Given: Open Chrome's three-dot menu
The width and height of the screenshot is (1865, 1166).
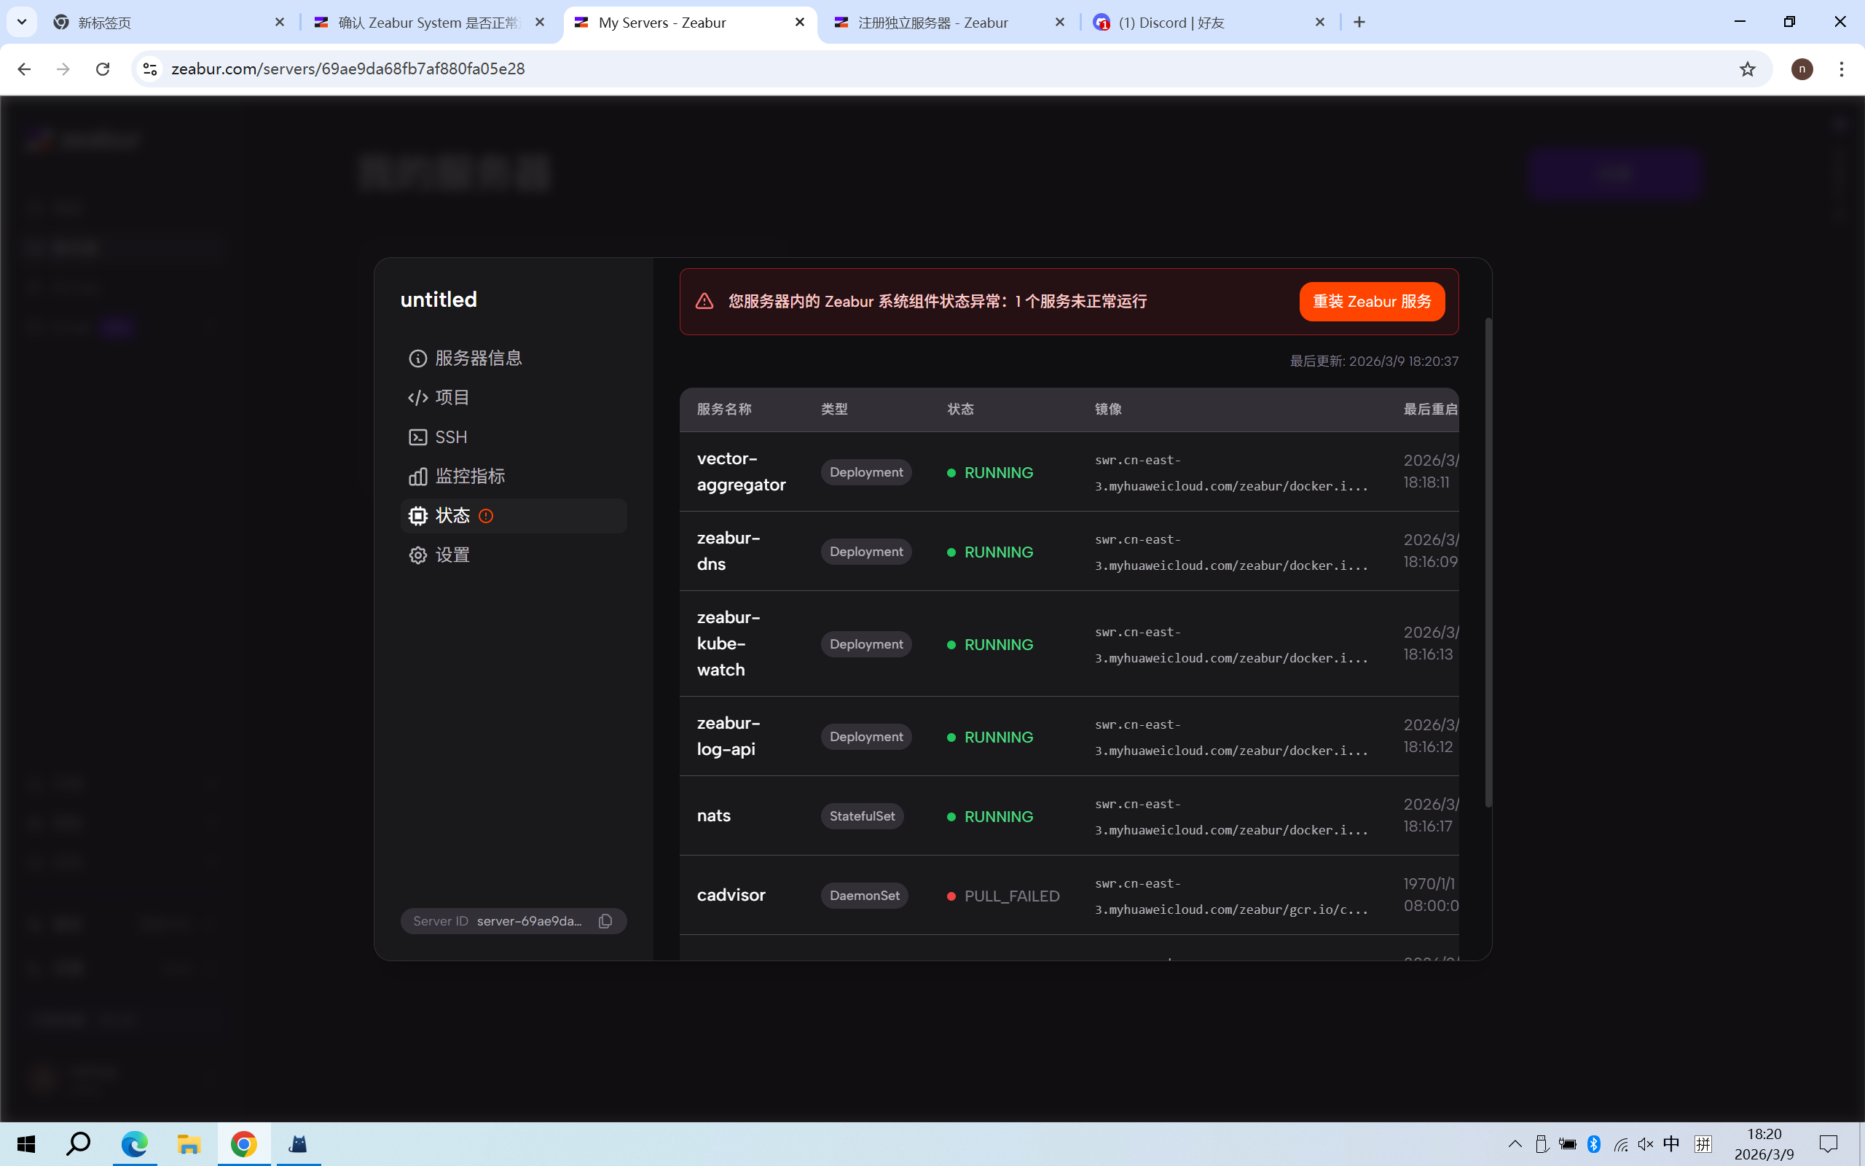Looking at the screenshot, I should [x=1841, y=69].
